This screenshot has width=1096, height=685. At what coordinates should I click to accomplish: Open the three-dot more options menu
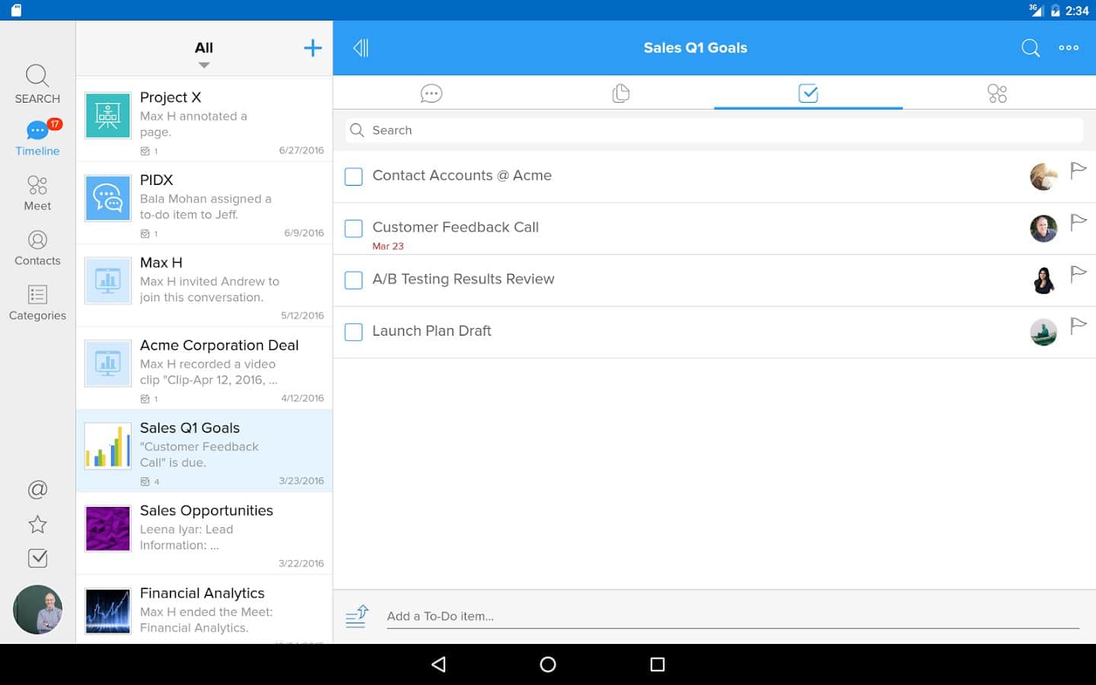1069,48
